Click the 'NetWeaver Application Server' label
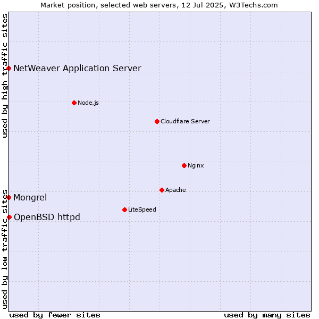This screenshot has width=319, height=319. (77, 69)
